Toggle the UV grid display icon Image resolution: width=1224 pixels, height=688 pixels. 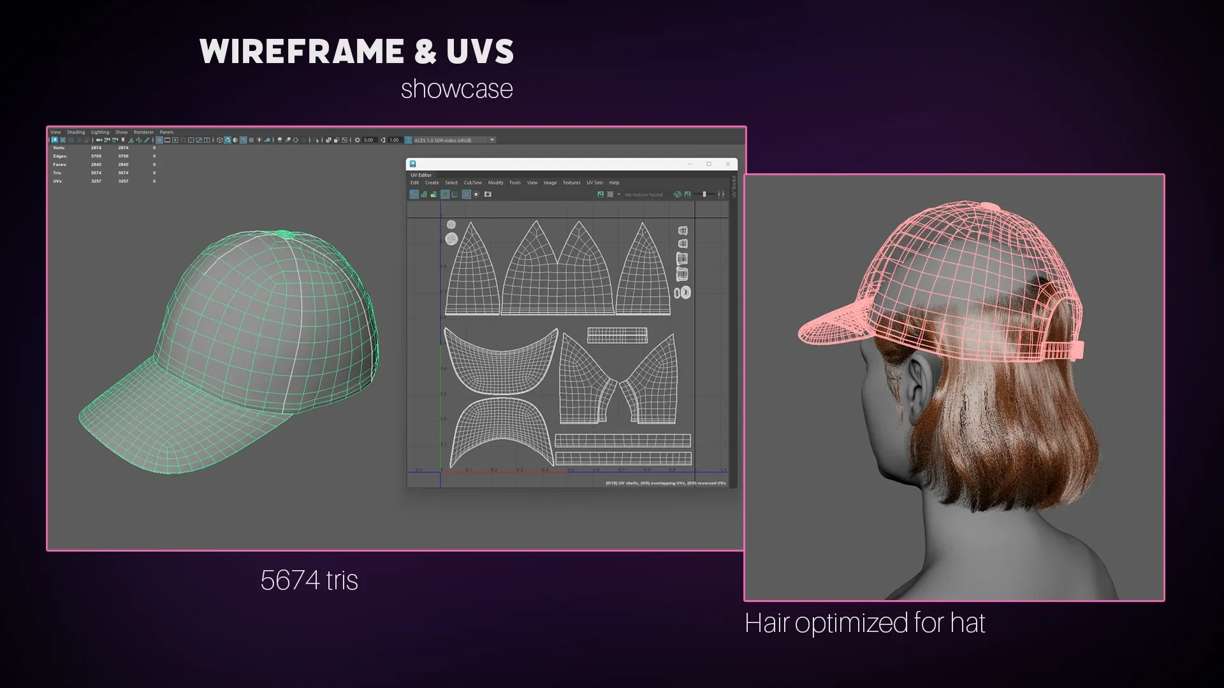point(466,194)
